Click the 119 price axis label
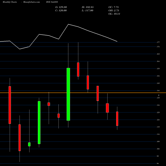This screenshot has width=166, height=166. [x=158, y=127]
